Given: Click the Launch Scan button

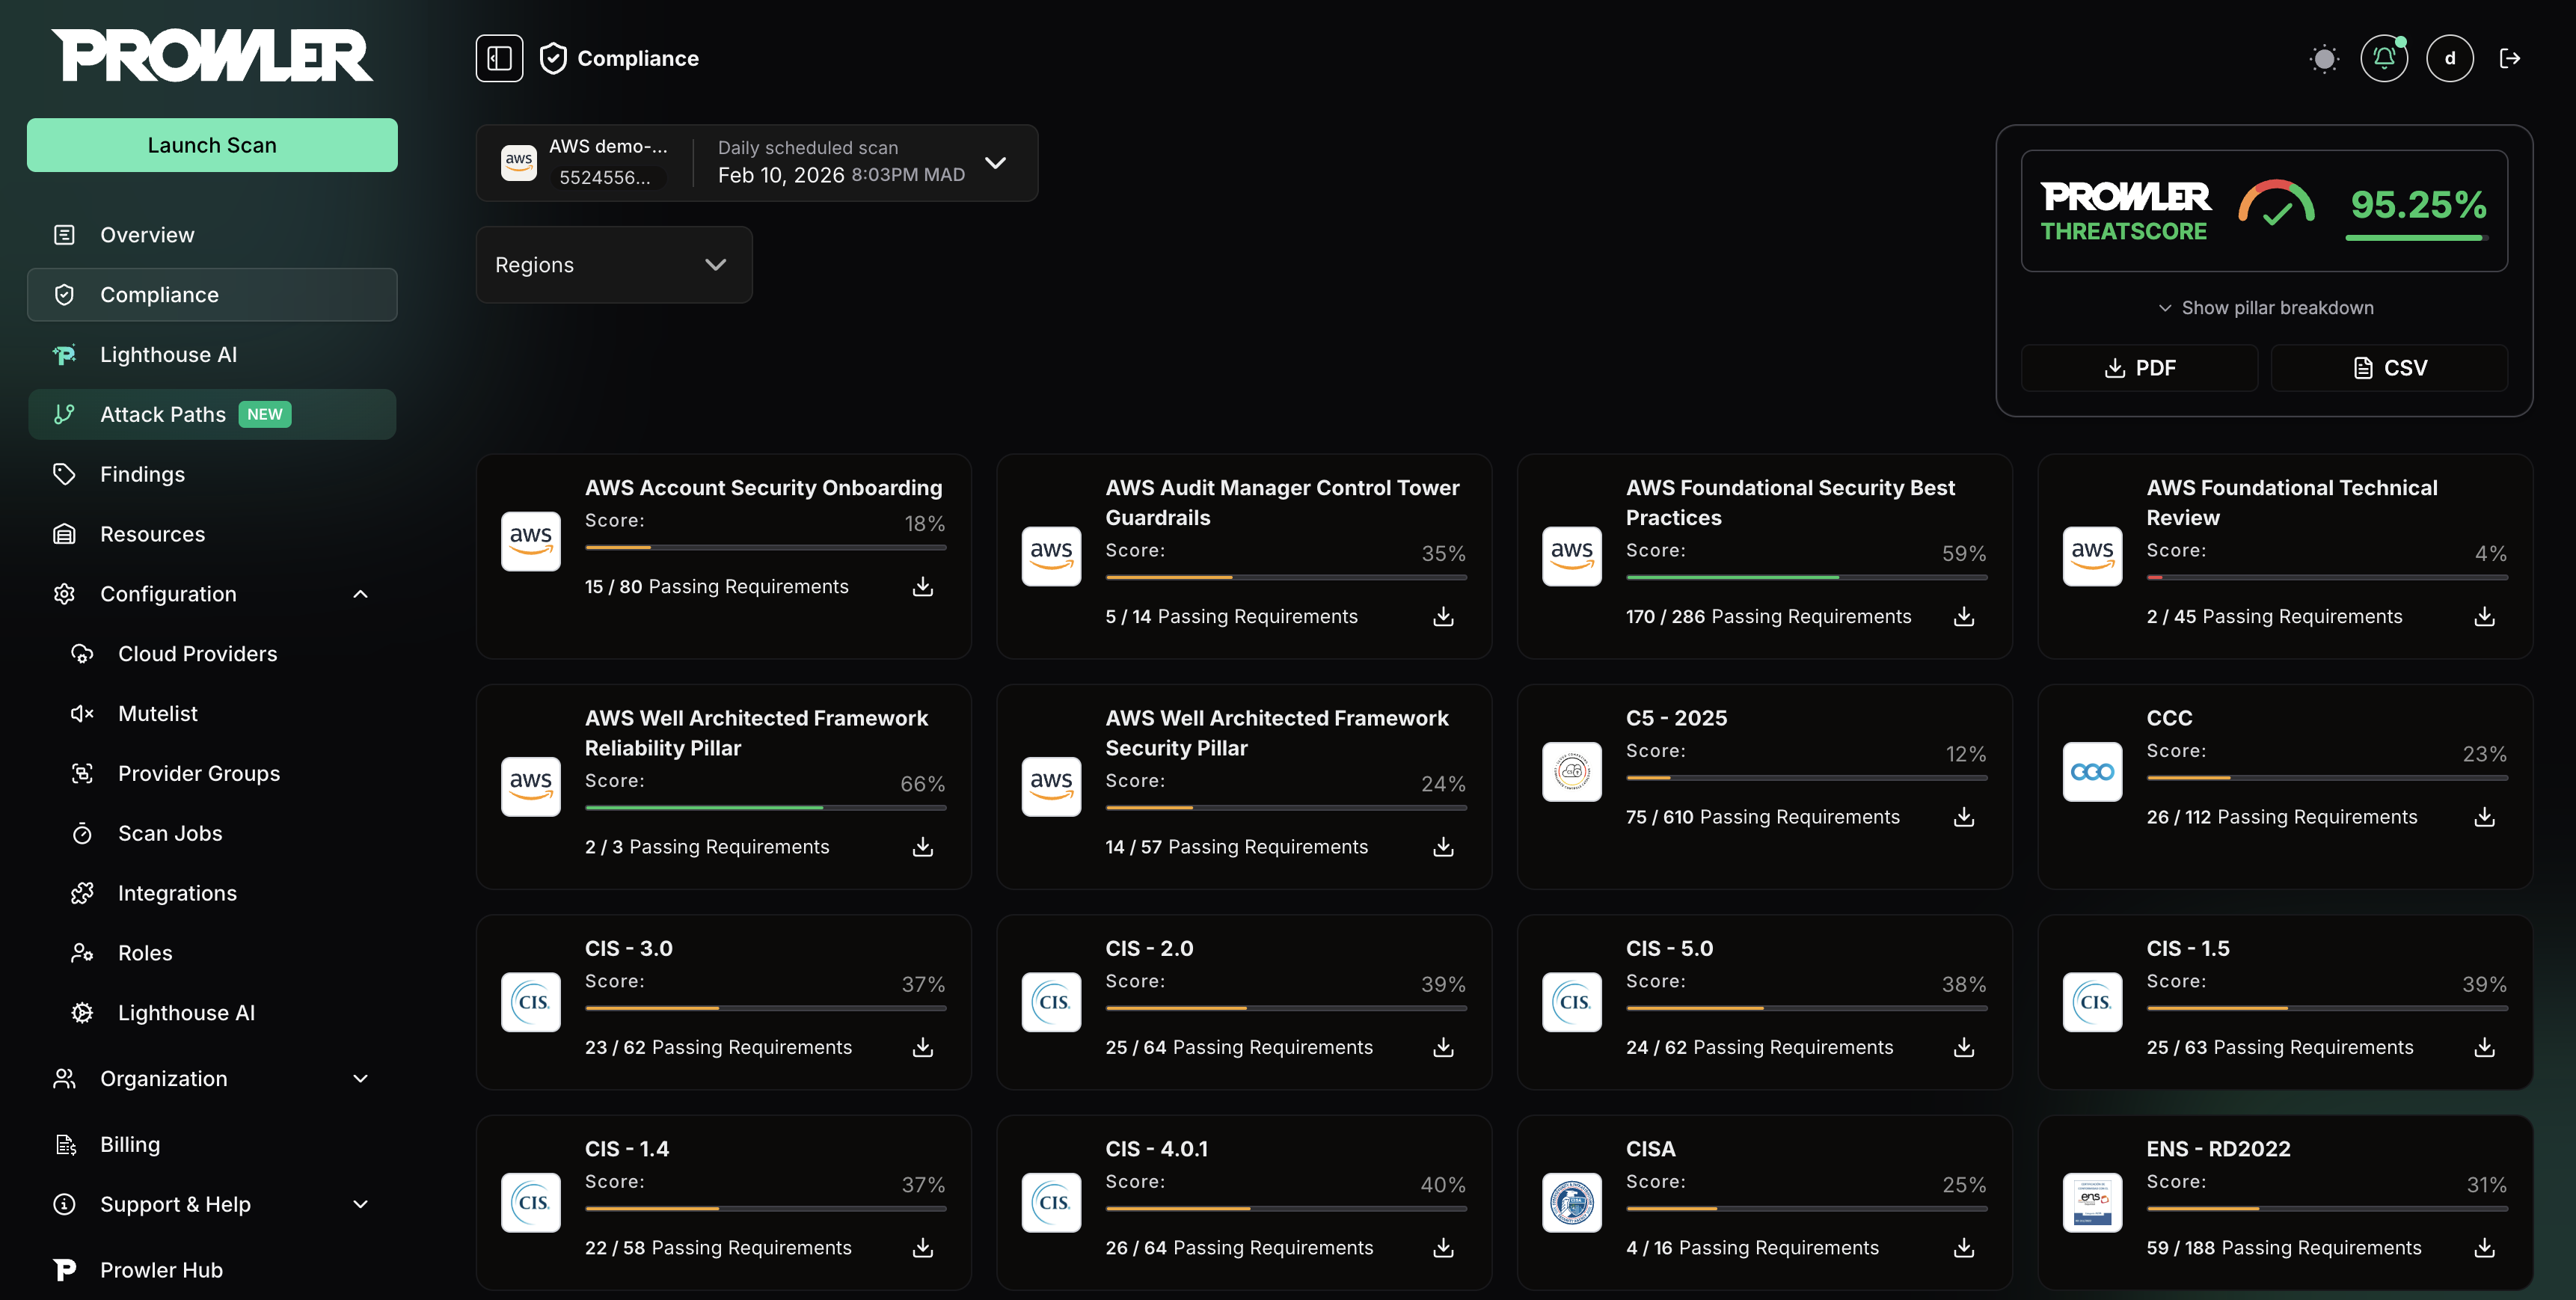Looking at the screenshot, I should pyautogui.click(x=211, y=144).
